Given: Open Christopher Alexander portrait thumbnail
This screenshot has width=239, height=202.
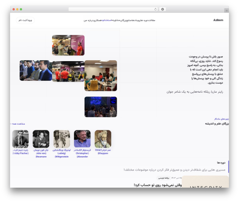Looking at the screenshot, I should click(82, 139).
